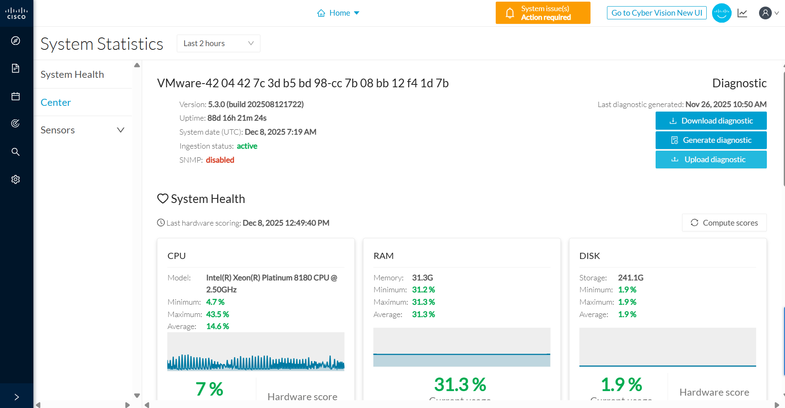Viewport: 785px width, 408px height.
Task: Open the Home navigation dropdown
Action: click(x=338, y=13)
